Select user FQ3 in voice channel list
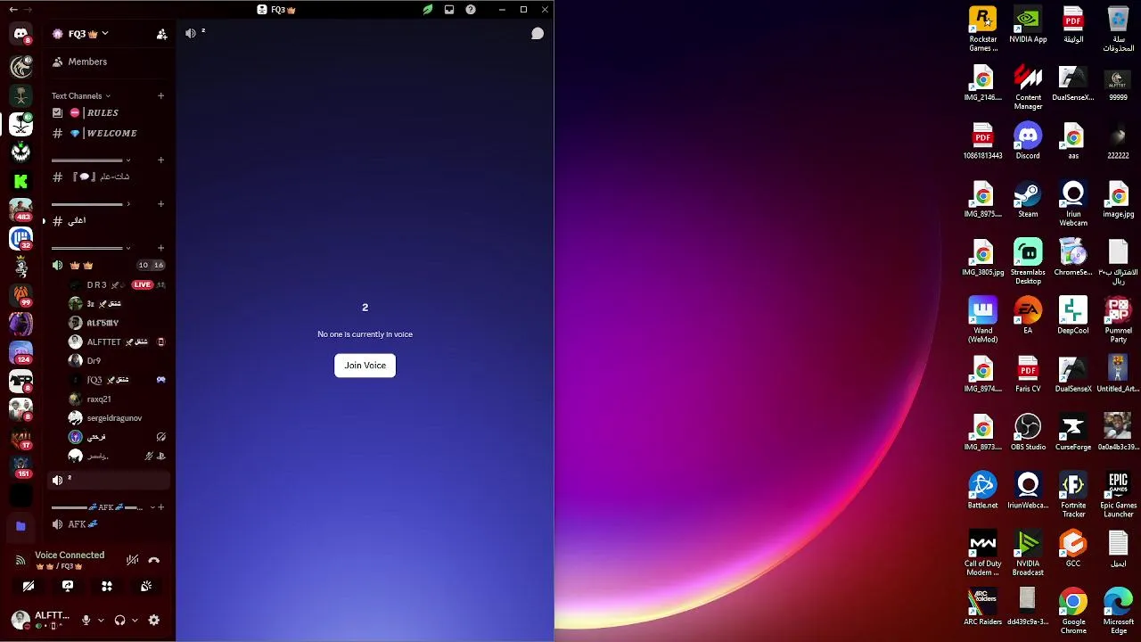 118,380
